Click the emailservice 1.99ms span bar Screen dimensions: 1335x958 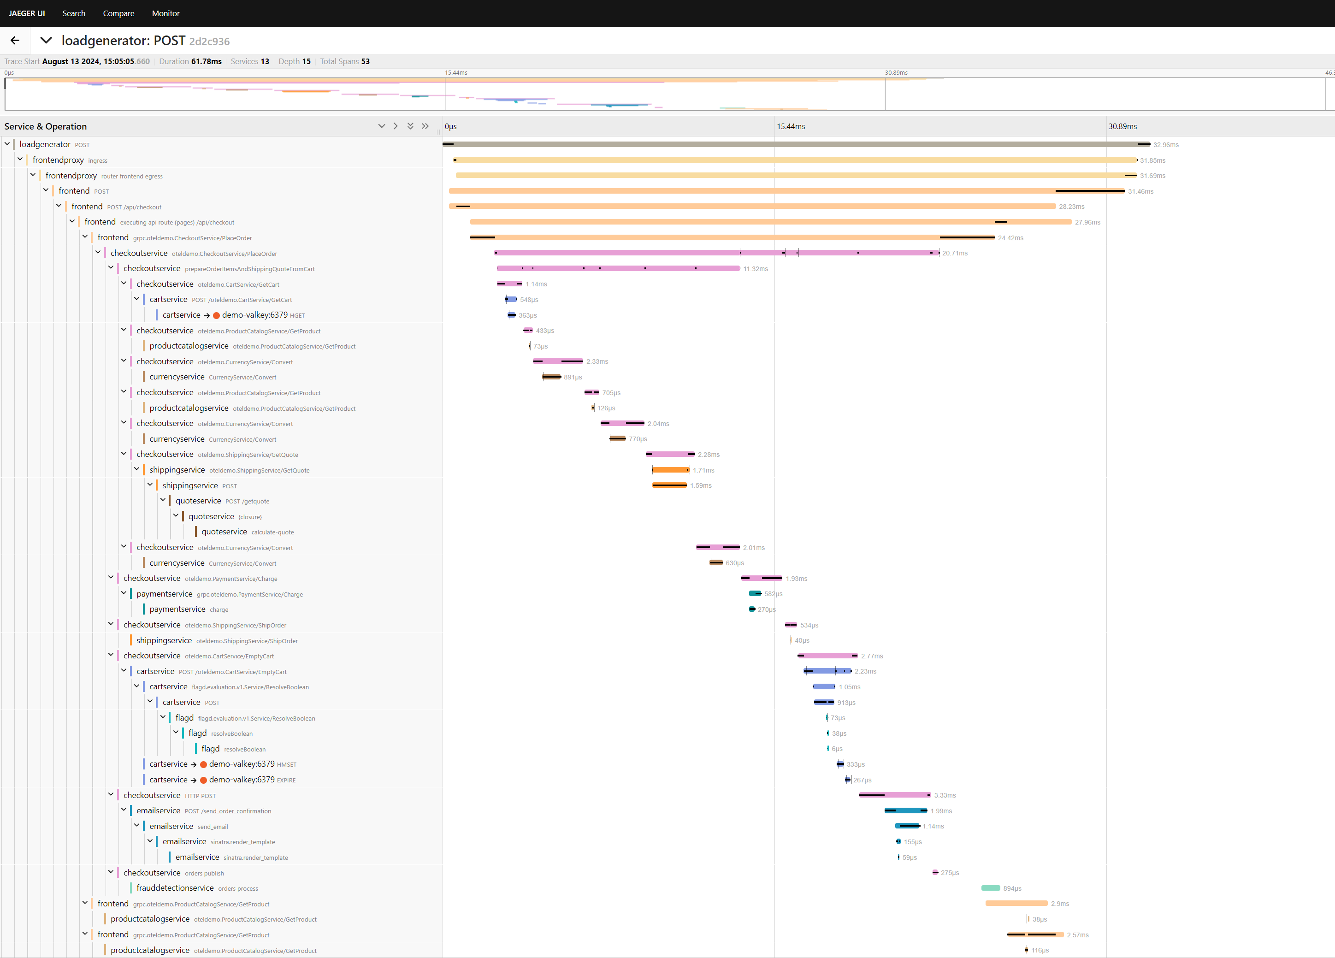click(x=906, y=811)
